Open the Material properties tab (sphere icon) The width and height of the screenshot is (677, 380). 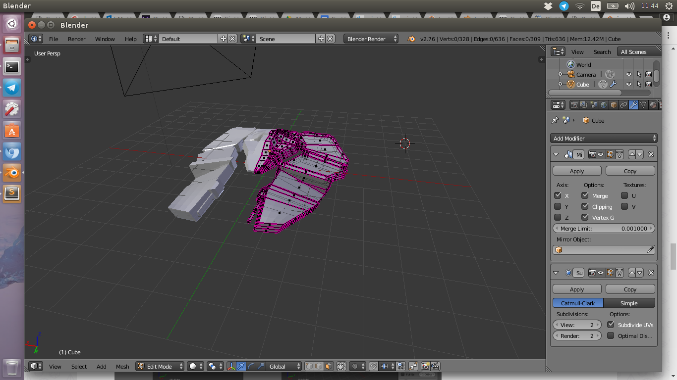(x=653, y=105)
